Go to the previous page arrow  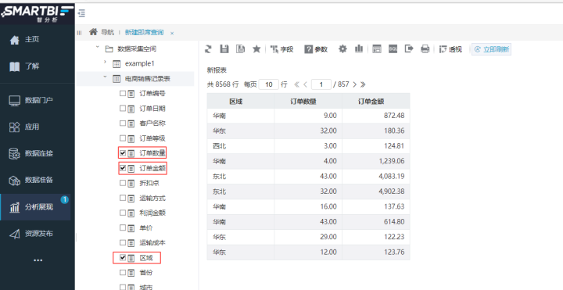305,84
